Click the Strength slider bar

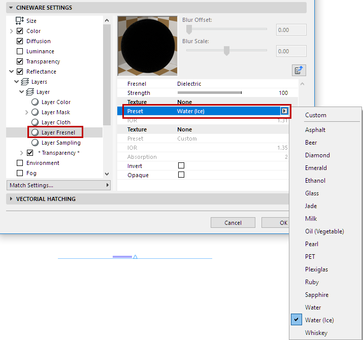pos(210,92)
